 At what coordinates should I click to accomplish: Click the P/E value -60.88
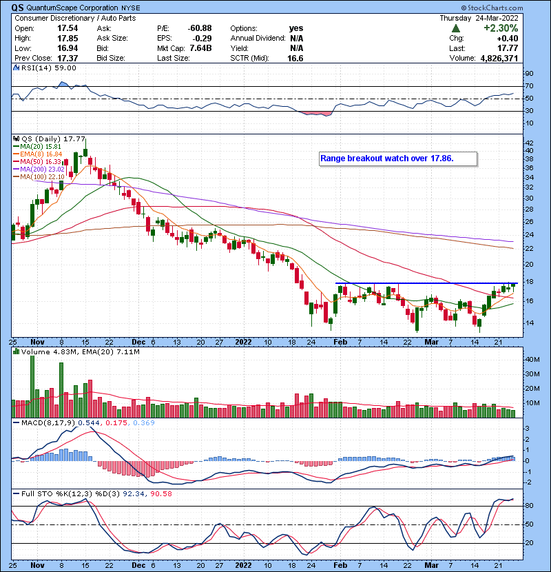tap(200, 28)
